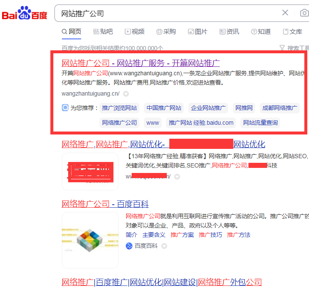The image size is (309, 288).
Task: Select recommended tag www
Action: [153, 123]
